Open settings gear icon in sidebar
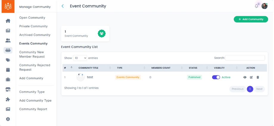274x126 pixels. click(8, 119)
